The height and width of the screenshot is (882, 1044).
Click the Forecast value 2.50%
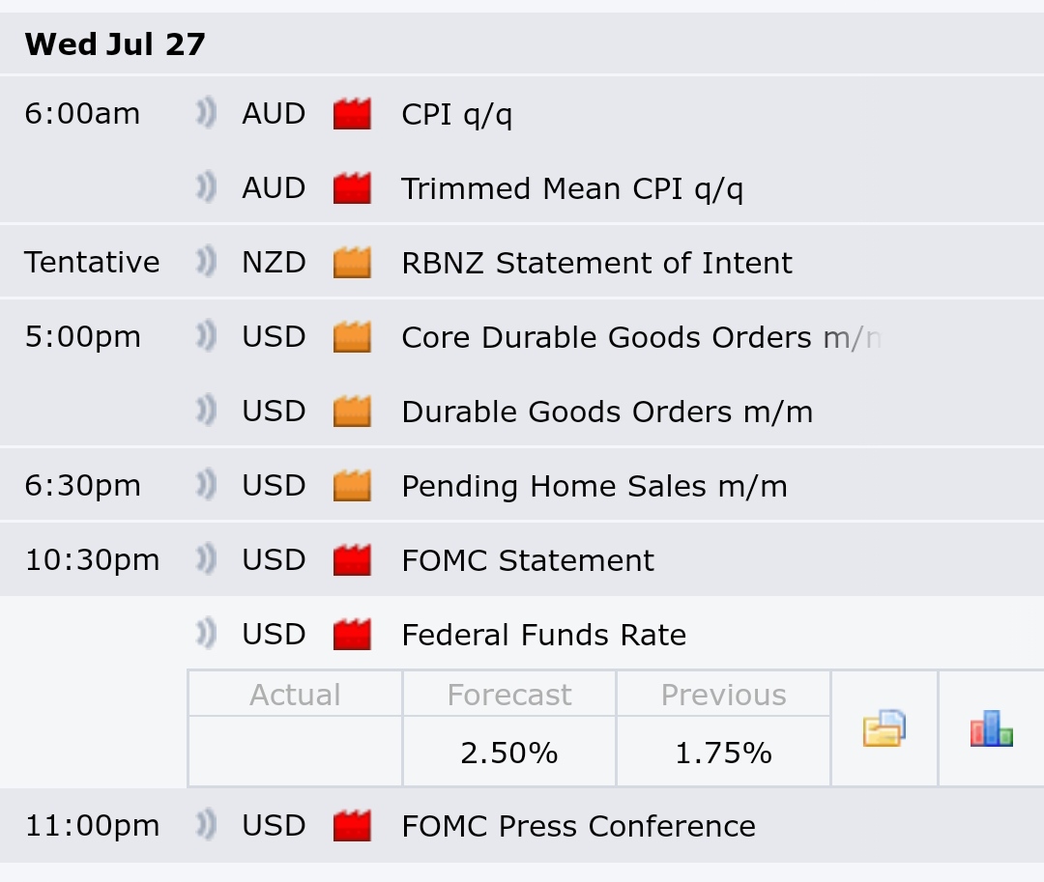point(508,753)
